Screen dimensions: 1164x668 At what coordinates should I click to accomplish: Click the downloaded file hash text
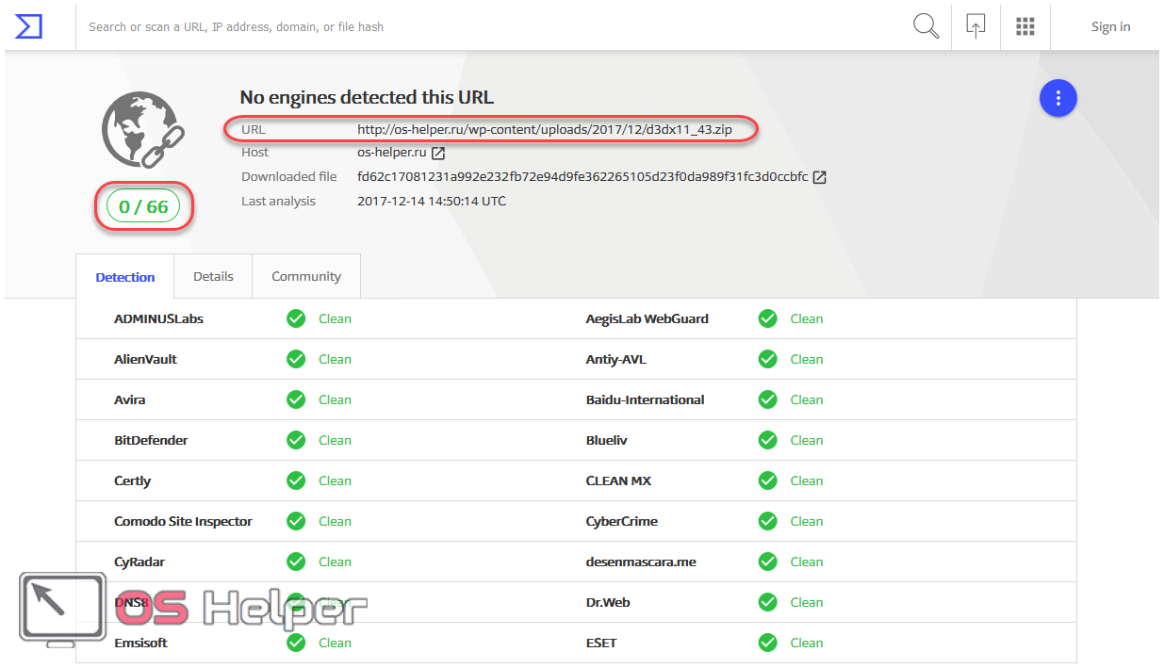pos(582,176)
